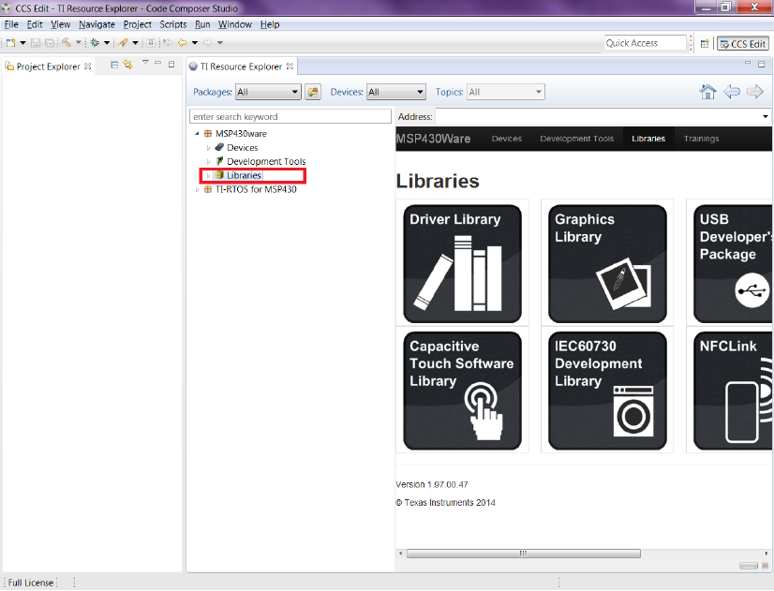
Task: Open the Flash tool dropdown arrow
Action: [x=135, y=43]
